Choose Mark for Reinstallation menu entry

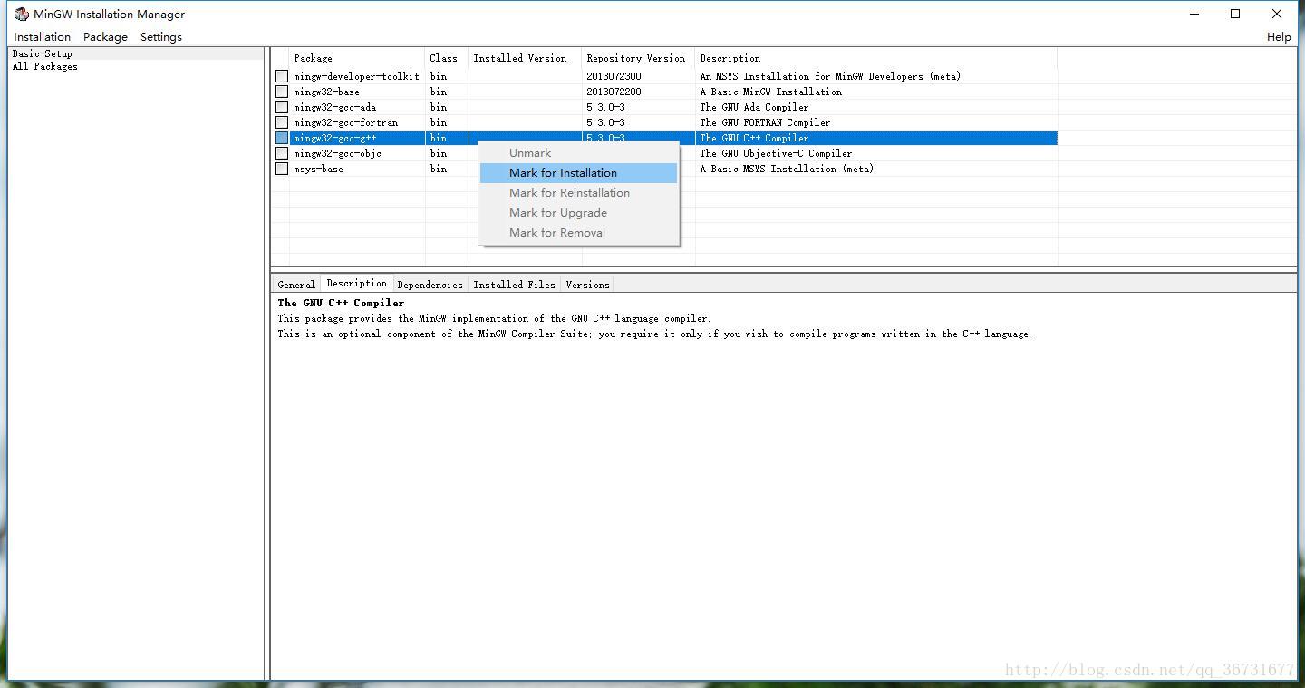point(578,192)
